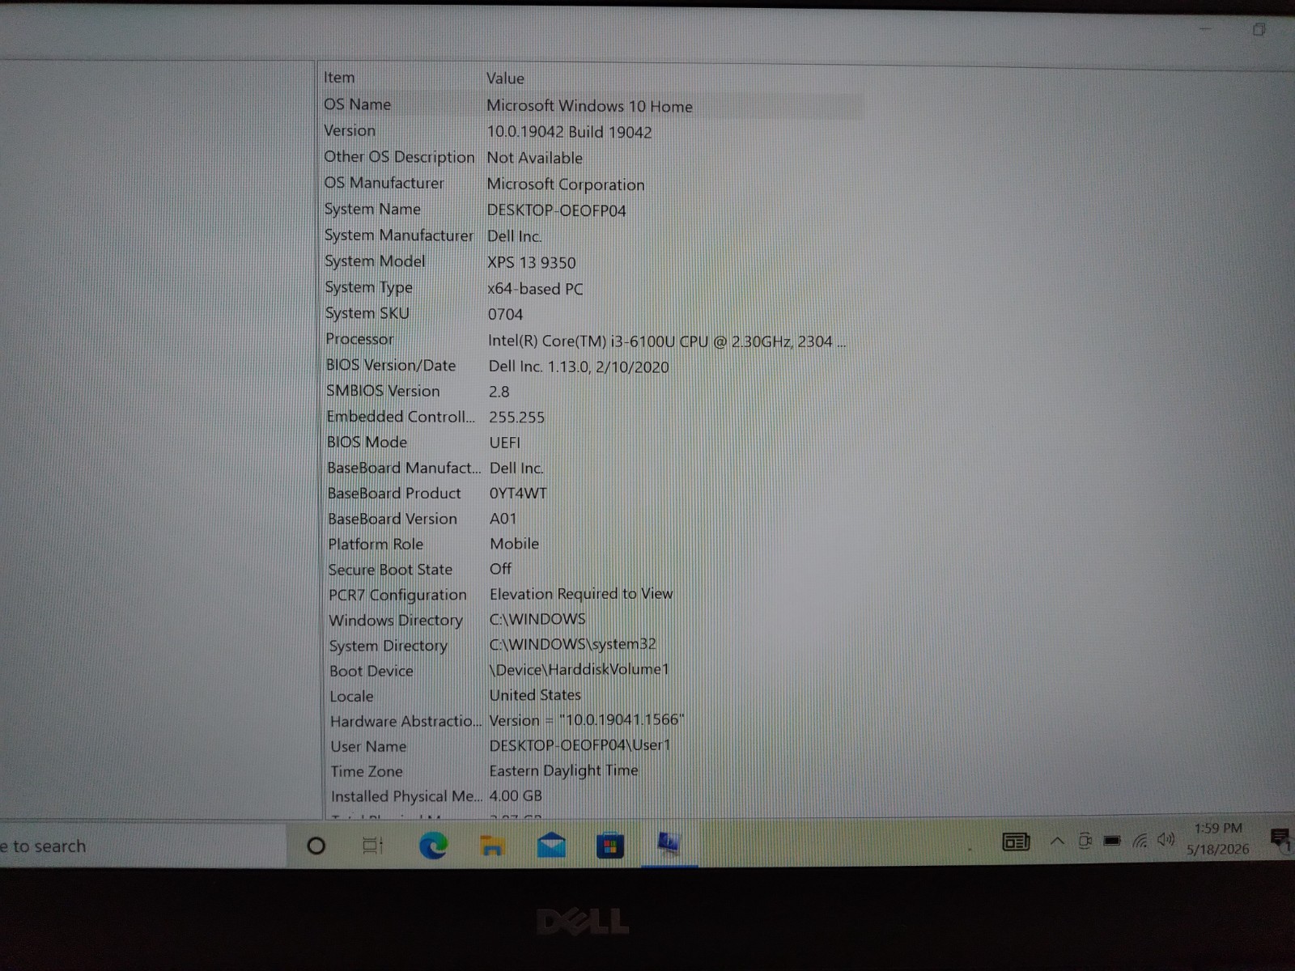Open Task View on the taskbar
This screenshot has height=971, width=1295.
click(372, 846)
